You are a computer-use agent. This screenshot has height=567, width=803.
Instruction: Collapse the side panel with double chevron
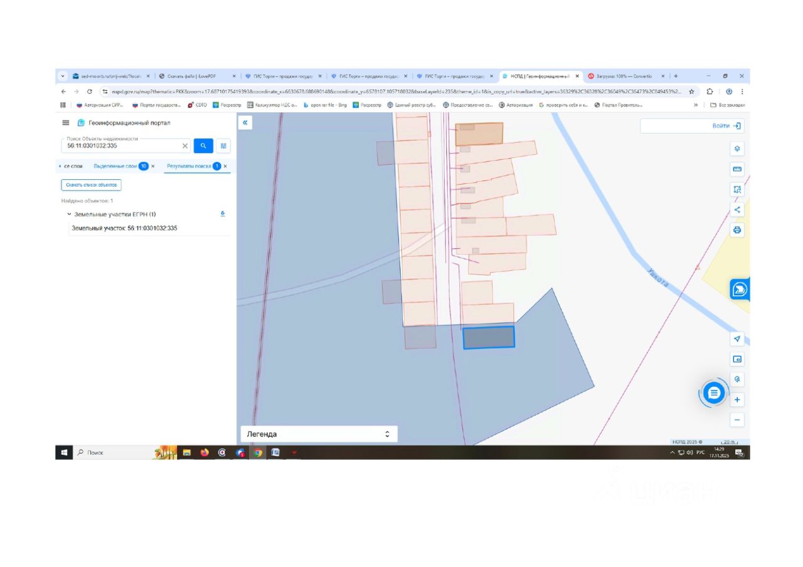(245, 123)
